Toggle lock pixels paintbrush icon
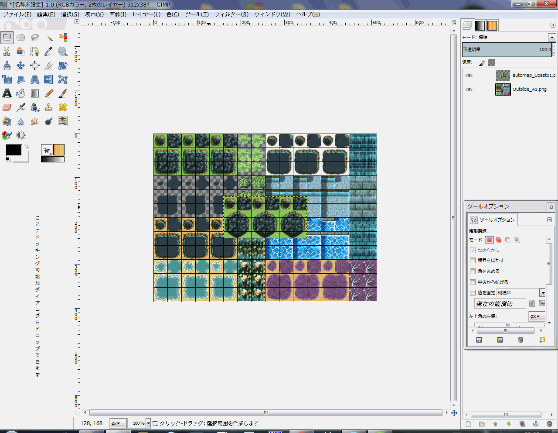Screen dimensions: 558x433 (482, 63)
